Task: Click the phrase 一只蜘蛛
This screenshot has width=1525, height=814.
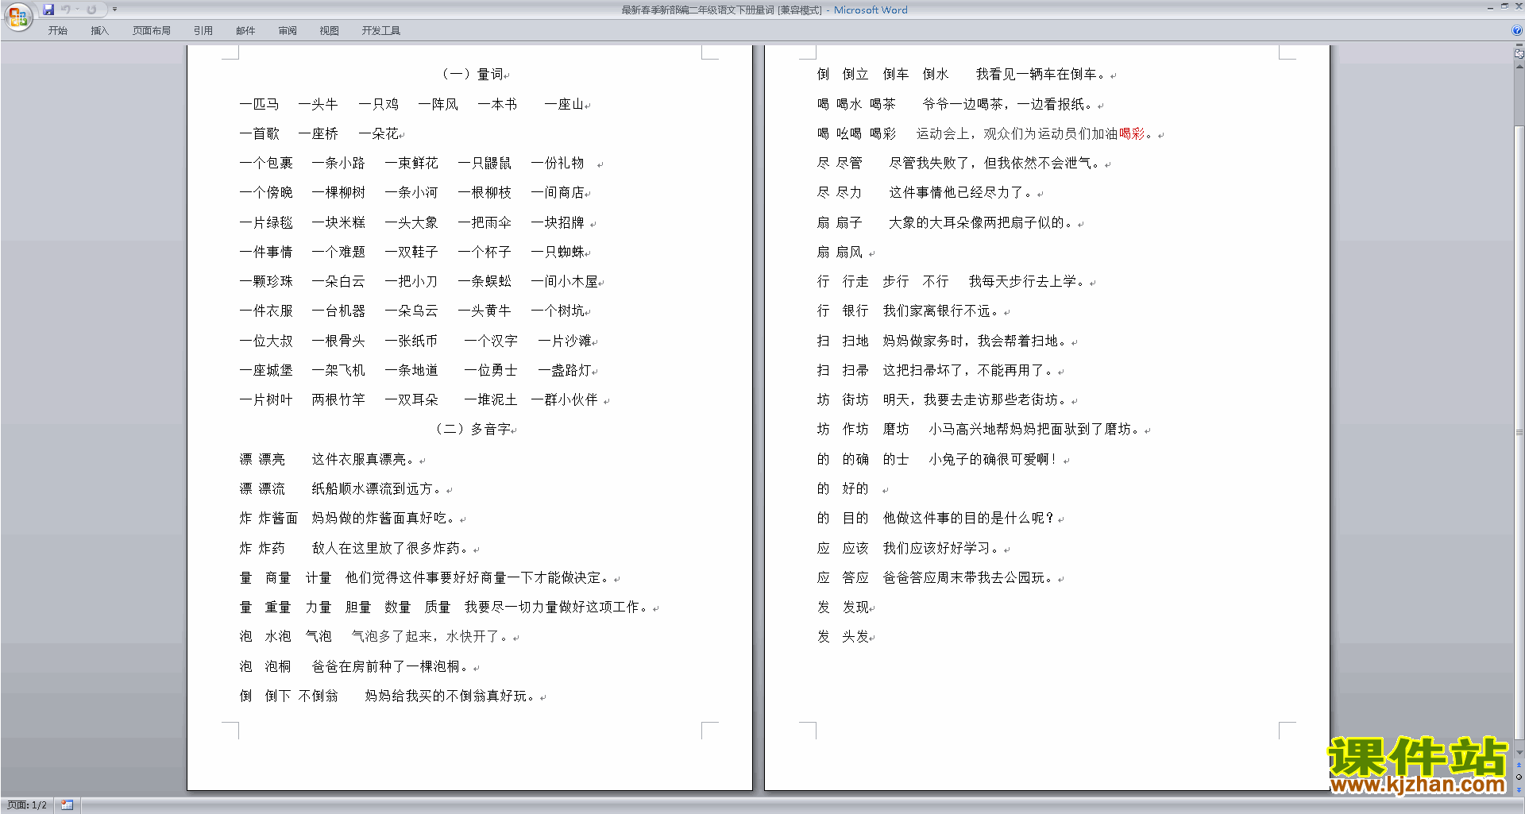Action: tap(558, 252)
